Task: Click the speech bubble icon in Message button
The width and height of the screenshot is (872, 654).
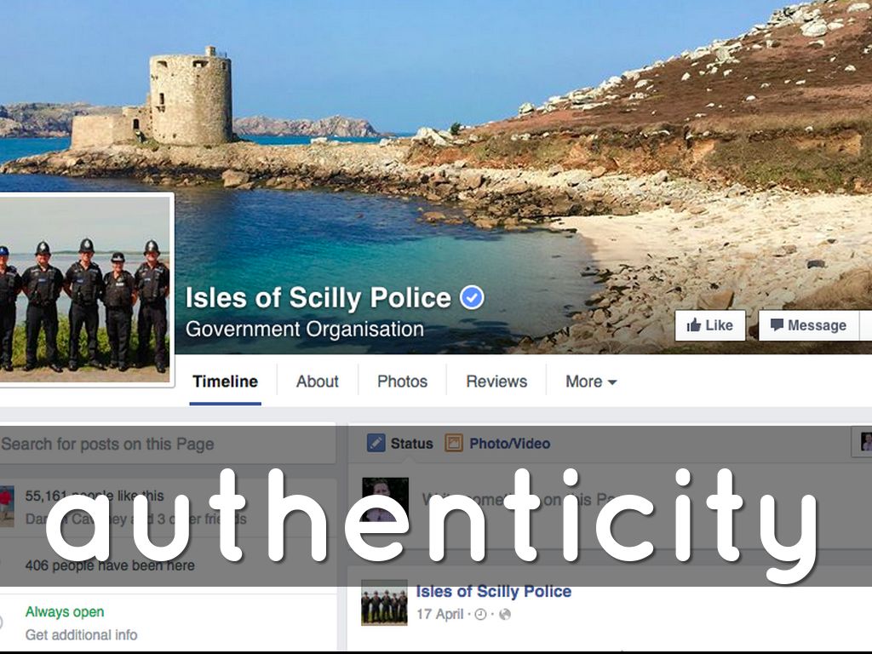Action: tap(777, 325)
